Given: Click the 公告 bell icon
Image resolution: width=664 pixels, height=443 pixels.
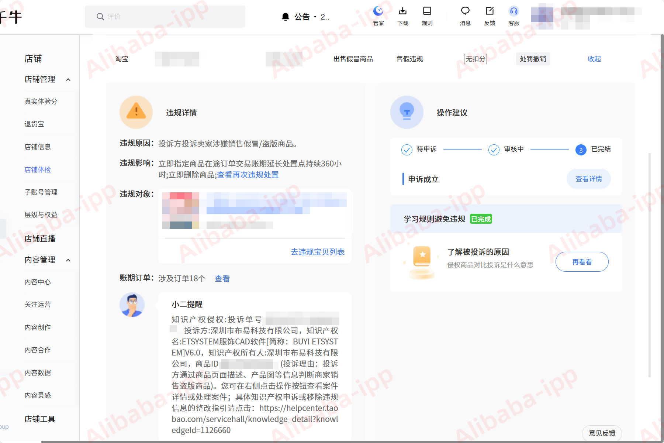Looking at the screenshot, I should [285, 17].
